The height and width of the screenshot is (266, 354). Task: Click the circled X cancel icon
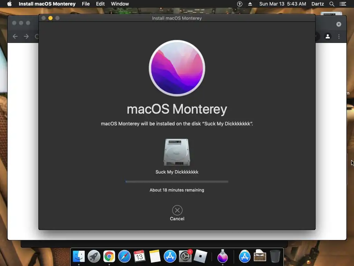(177, 210)
